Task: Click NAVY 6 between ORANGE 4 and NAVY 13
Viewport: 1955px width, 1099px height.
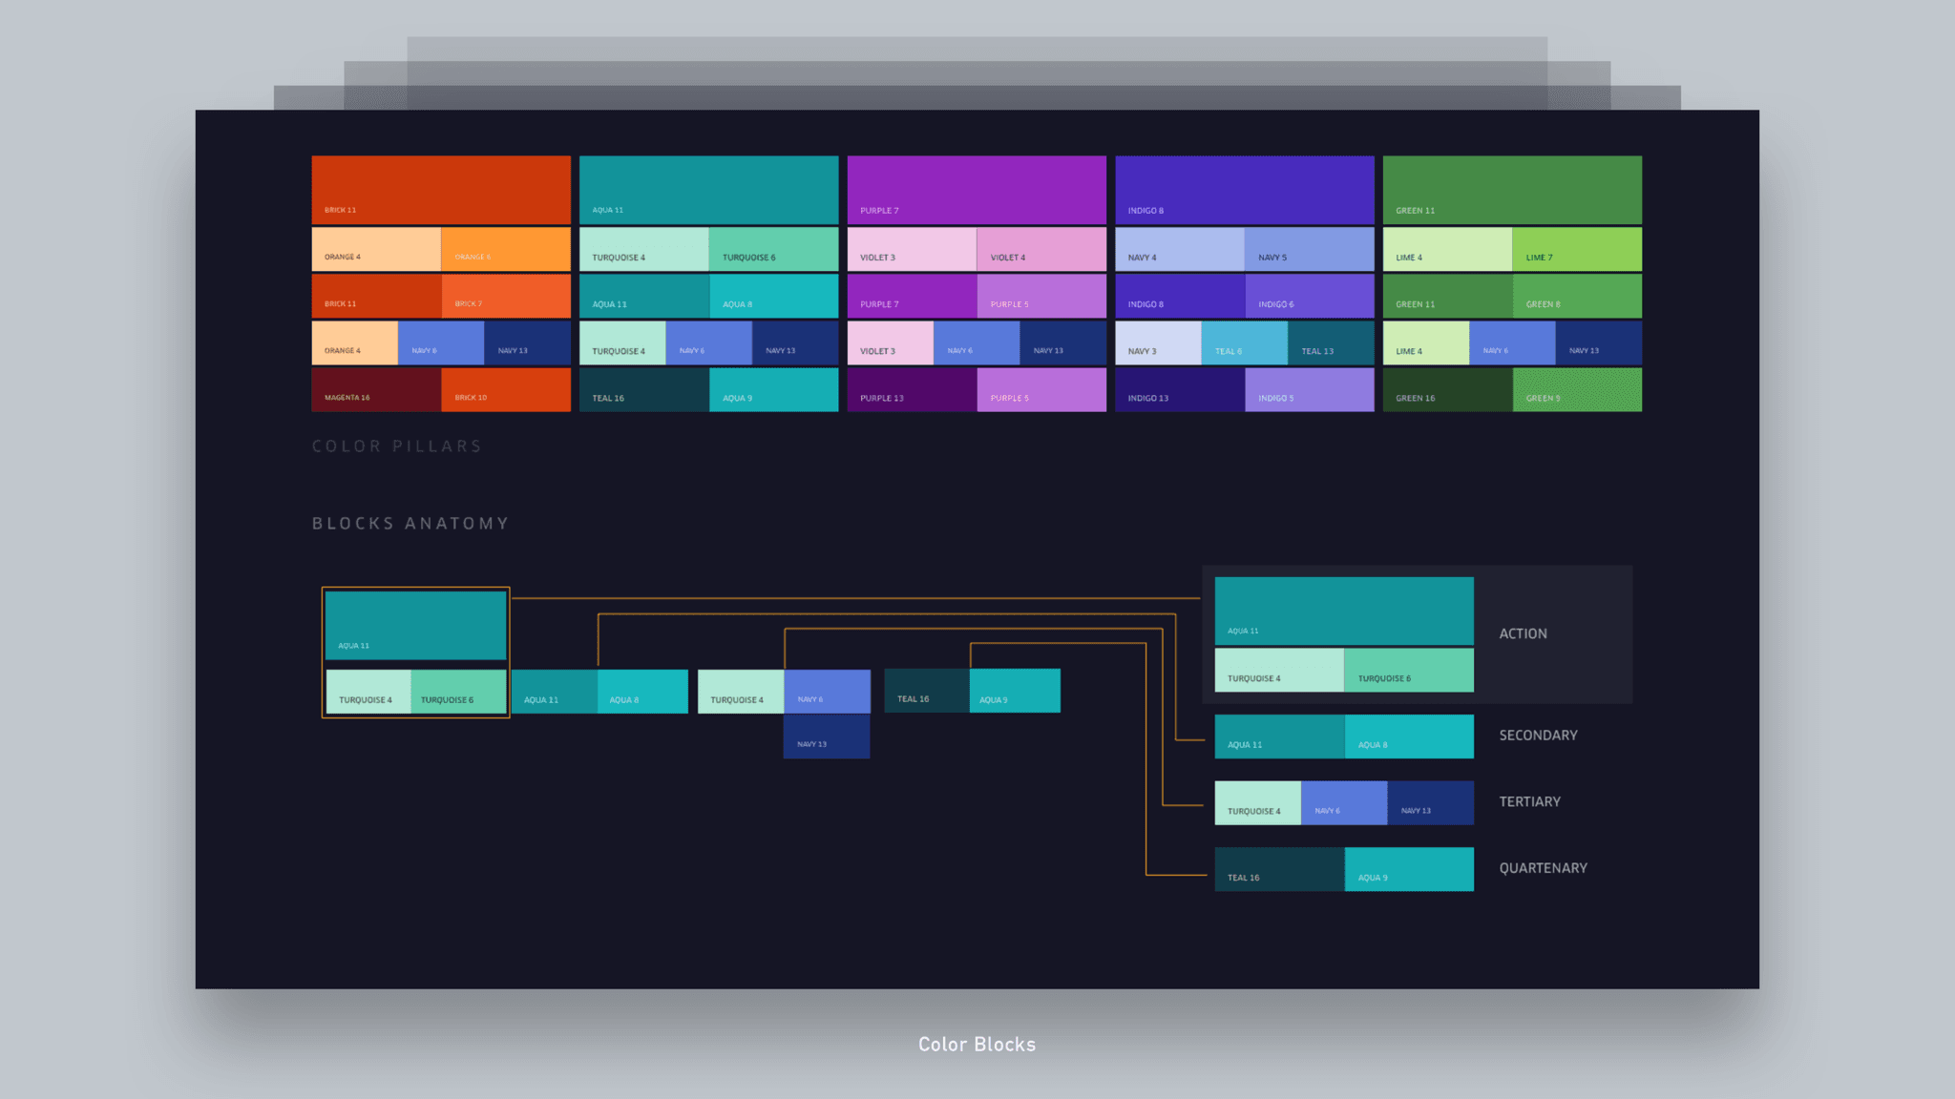Action: [441, 342]
